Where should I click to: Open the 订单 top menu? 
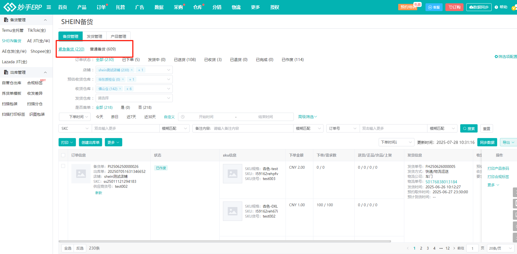(x=101, y=7)
